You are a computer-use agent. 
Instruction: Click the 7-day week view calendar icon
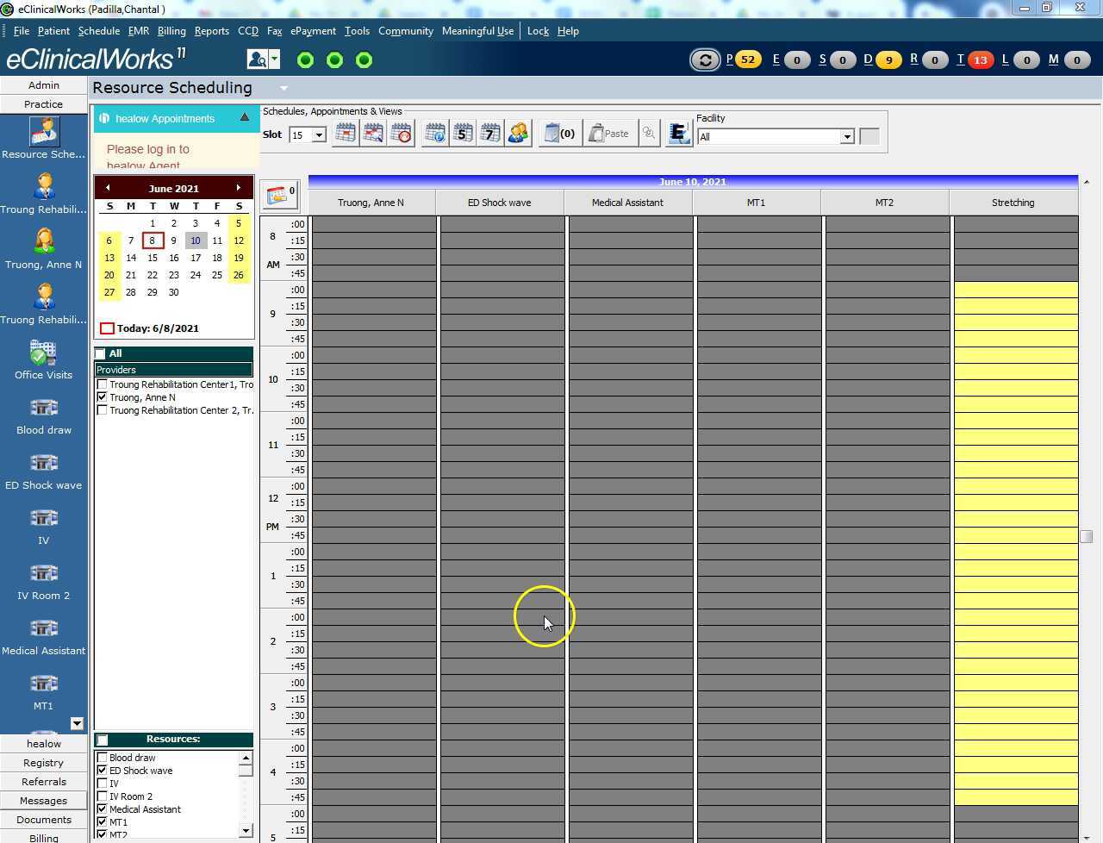point(490,134)
